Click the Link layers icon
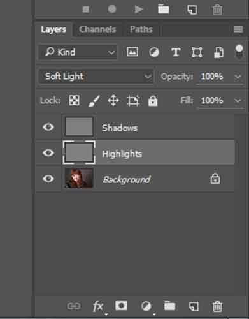Viewport: 249px width, 319px height. click(x=74, y=306)
